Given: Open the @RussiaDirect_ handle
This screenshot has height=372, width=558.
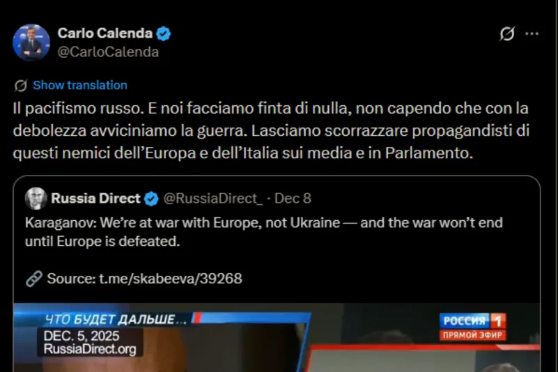Looking at the screenshot, I should 212,199.
